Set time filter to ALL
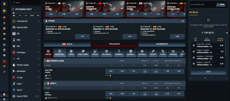Screen dimensions: 230x101 14,15
